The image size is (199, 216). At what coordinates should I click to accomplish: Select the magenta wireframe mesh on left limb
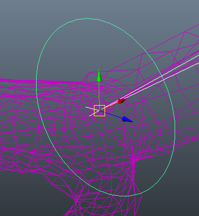18,124
